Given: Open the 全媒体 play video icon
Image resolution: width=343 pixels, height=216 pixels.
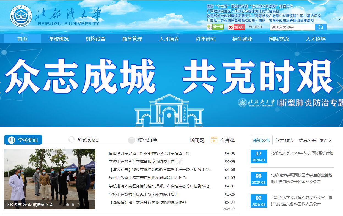Looking at the screenshot, I should point(214,140).
